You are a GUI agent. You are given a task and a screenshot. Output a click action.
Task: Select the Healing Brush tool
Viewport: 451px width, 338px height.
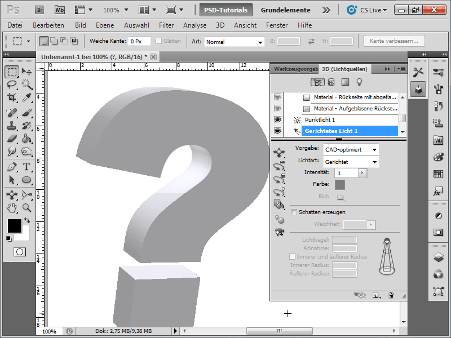(x=12, y=113)
